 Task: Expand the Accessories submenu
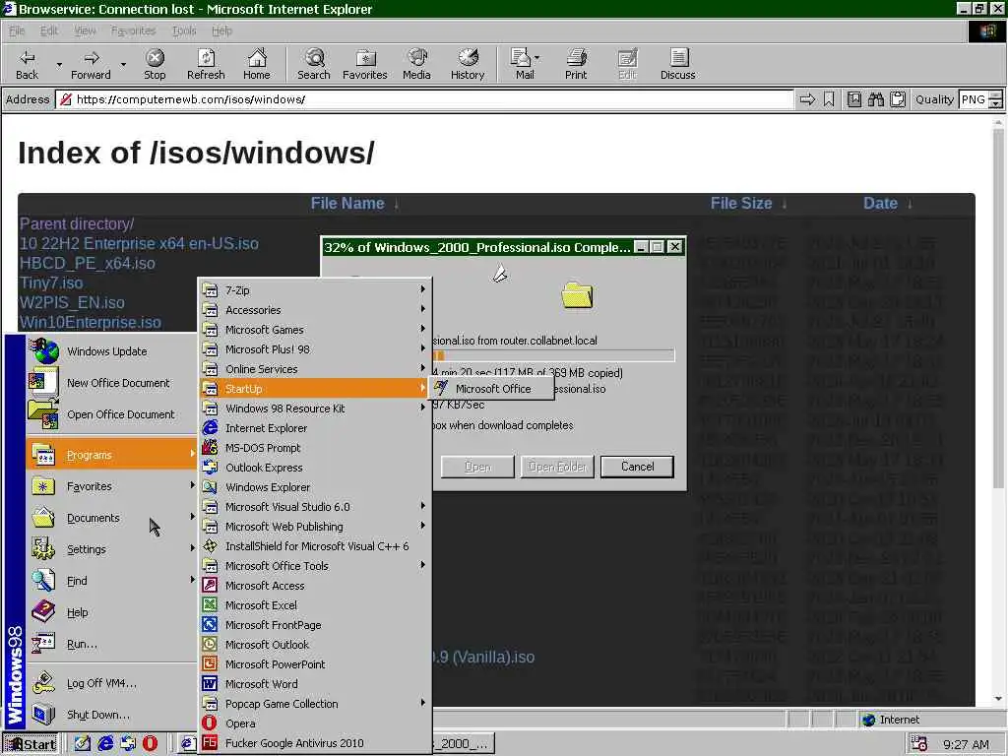click(314, 310)
